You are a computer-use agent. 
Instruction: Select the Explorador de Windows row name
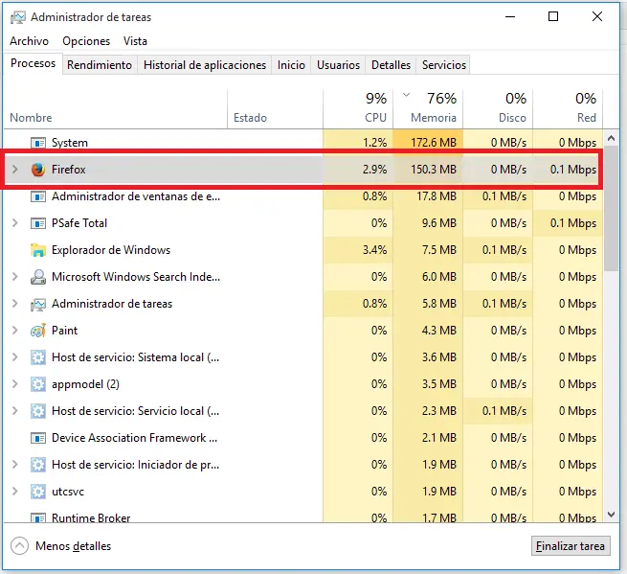[111, 250]
